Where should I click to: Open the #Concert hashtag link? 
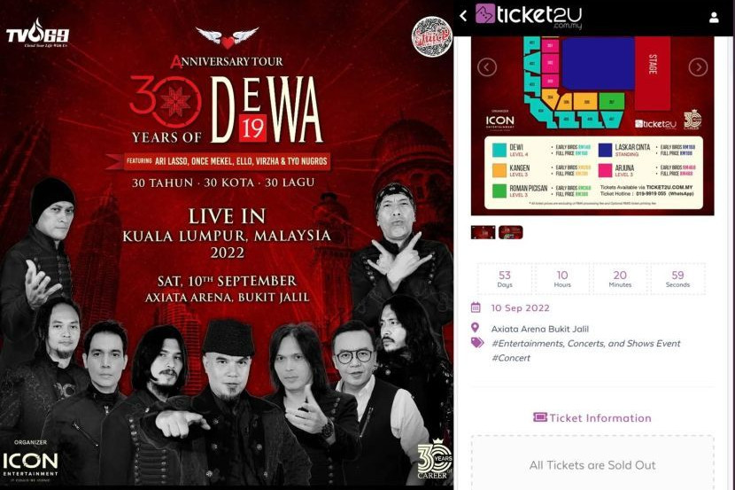tap(511, 358)
